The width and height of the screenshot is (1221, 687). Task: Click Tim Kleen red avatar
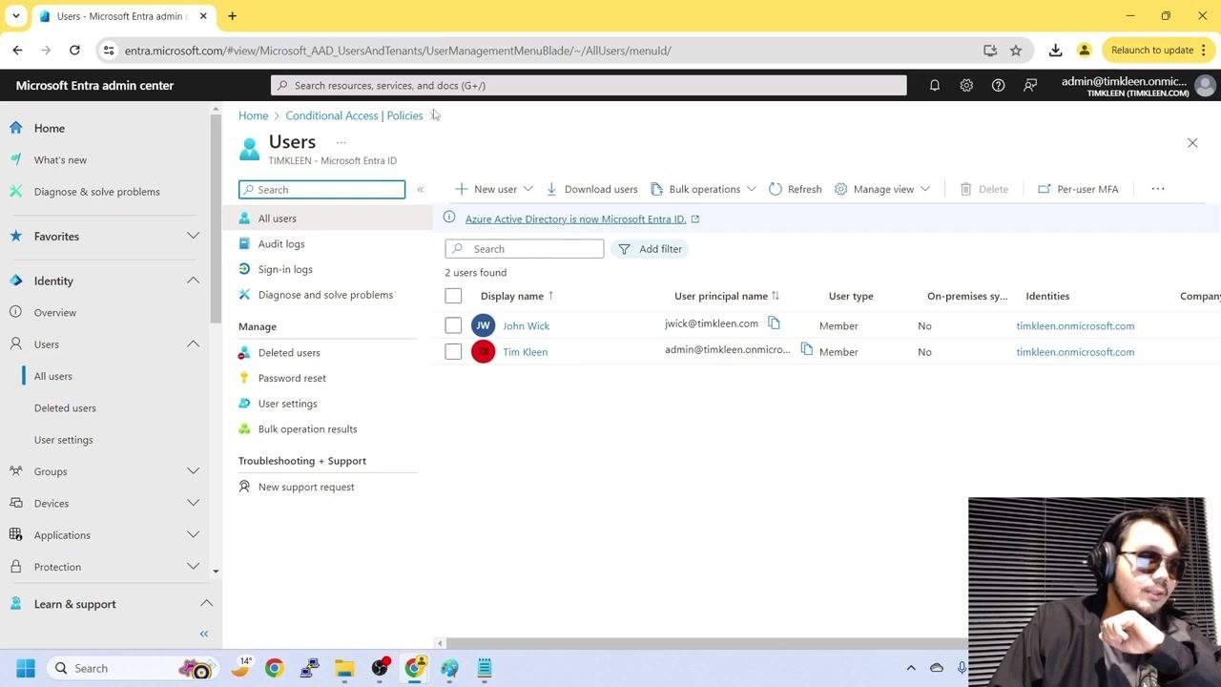point(484,352)
